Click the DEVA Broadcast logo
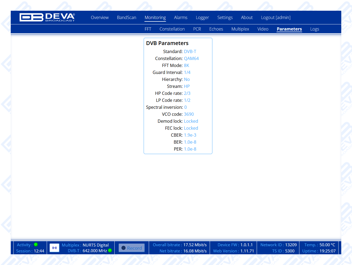Image resolution: width=352 pixels, height=265 pixels. 47,17
